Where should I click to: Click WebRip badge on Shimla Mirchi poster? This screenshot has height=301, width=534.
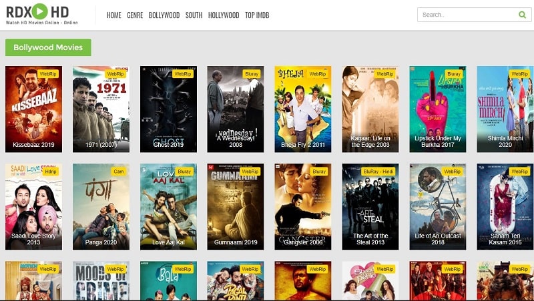(519, 74)
